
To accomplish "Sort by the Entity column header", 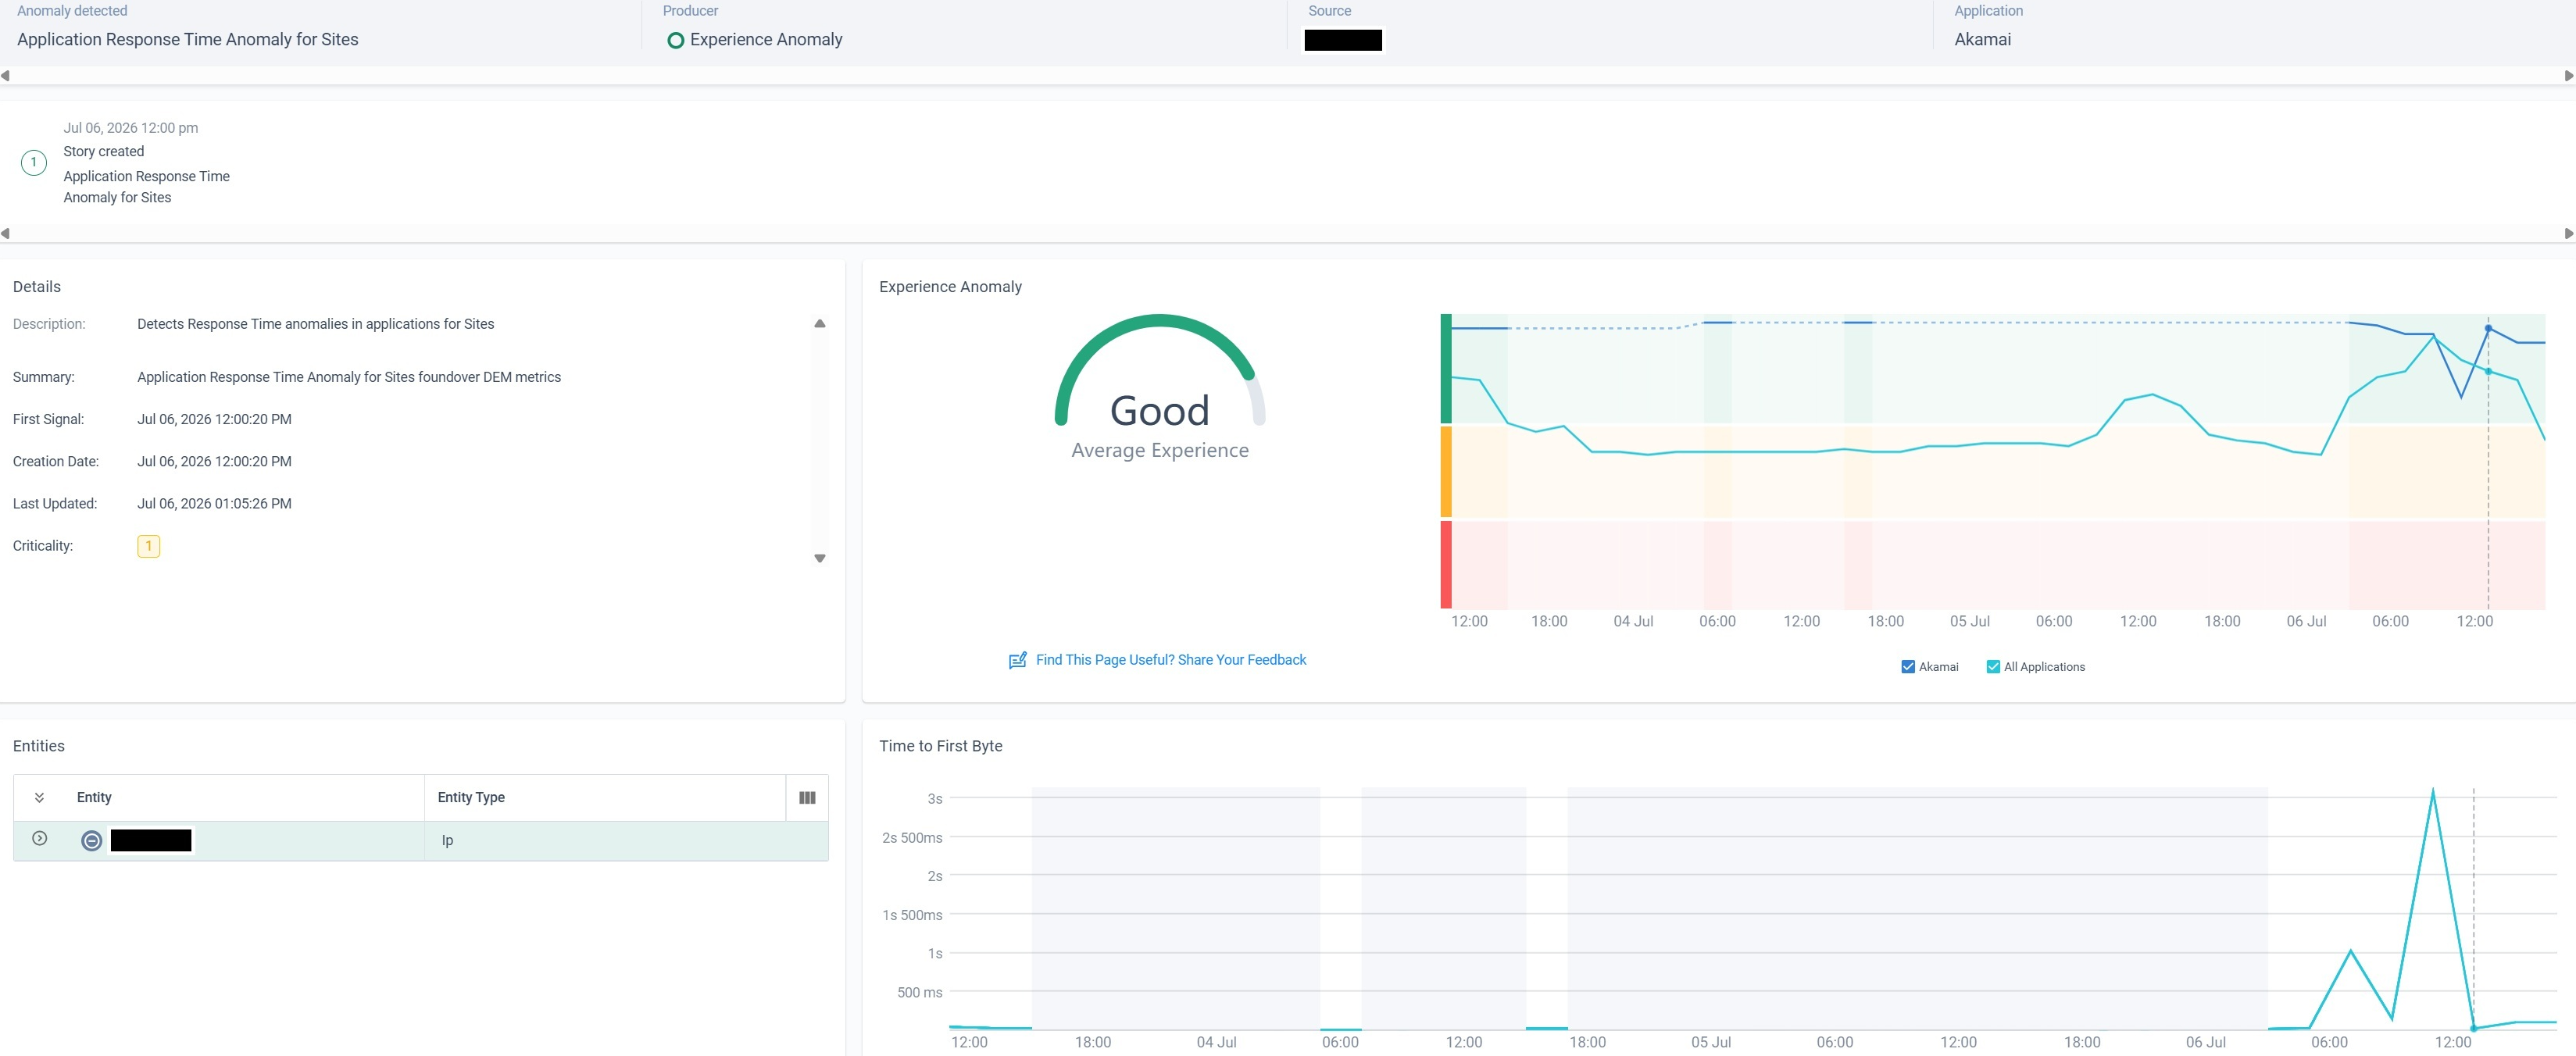I will tap(94, 798).
